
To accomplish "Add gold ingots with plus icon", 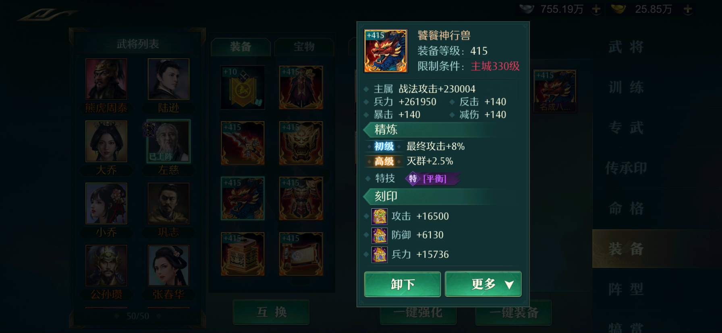I will 688,9.
